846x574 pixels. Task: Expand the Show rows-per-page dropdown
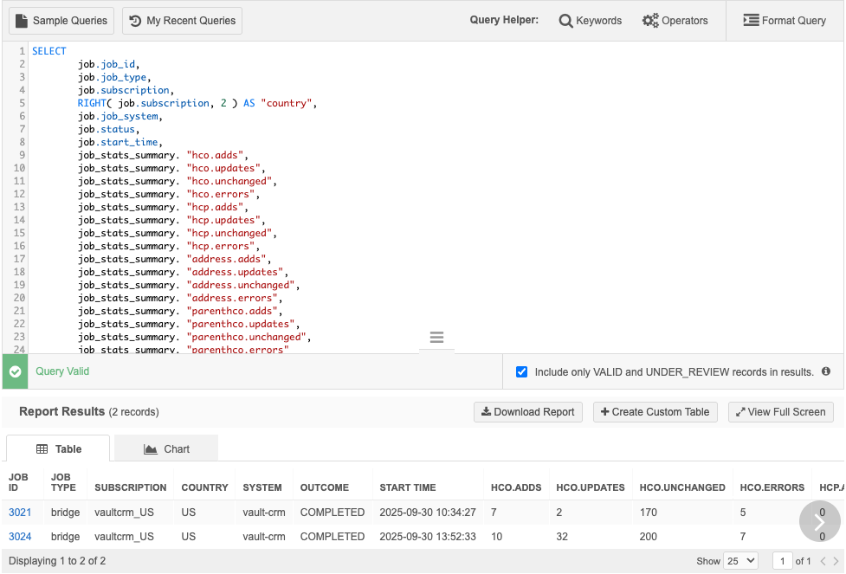(x=739, y=561)
